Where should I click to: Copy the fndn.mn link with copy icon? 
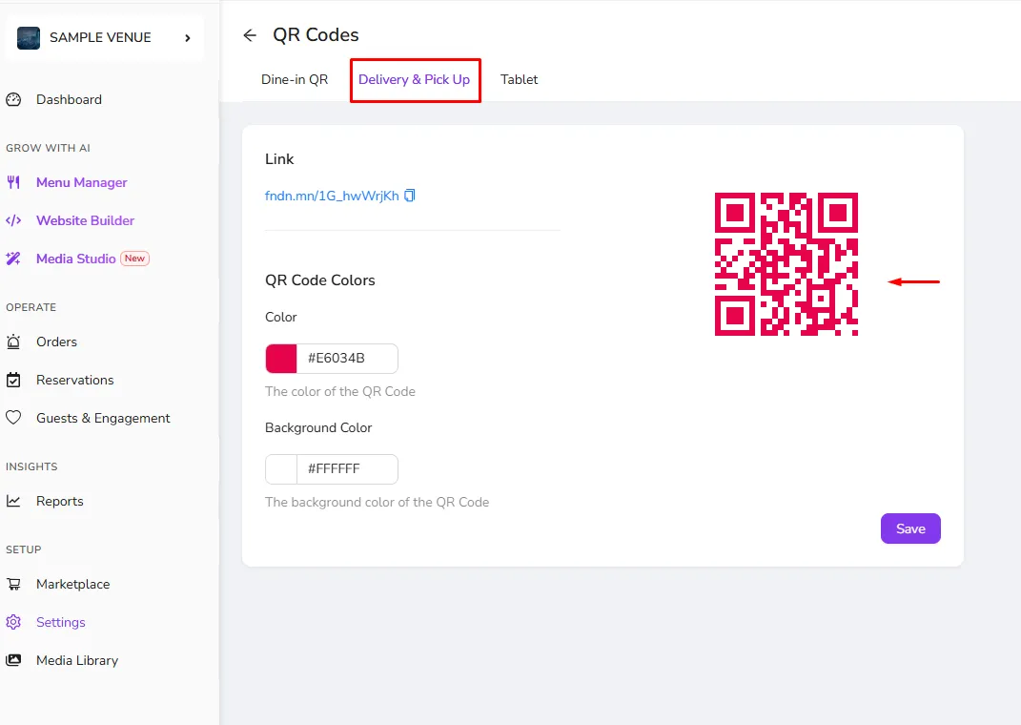pyautogui.click(x=410, y=196)
